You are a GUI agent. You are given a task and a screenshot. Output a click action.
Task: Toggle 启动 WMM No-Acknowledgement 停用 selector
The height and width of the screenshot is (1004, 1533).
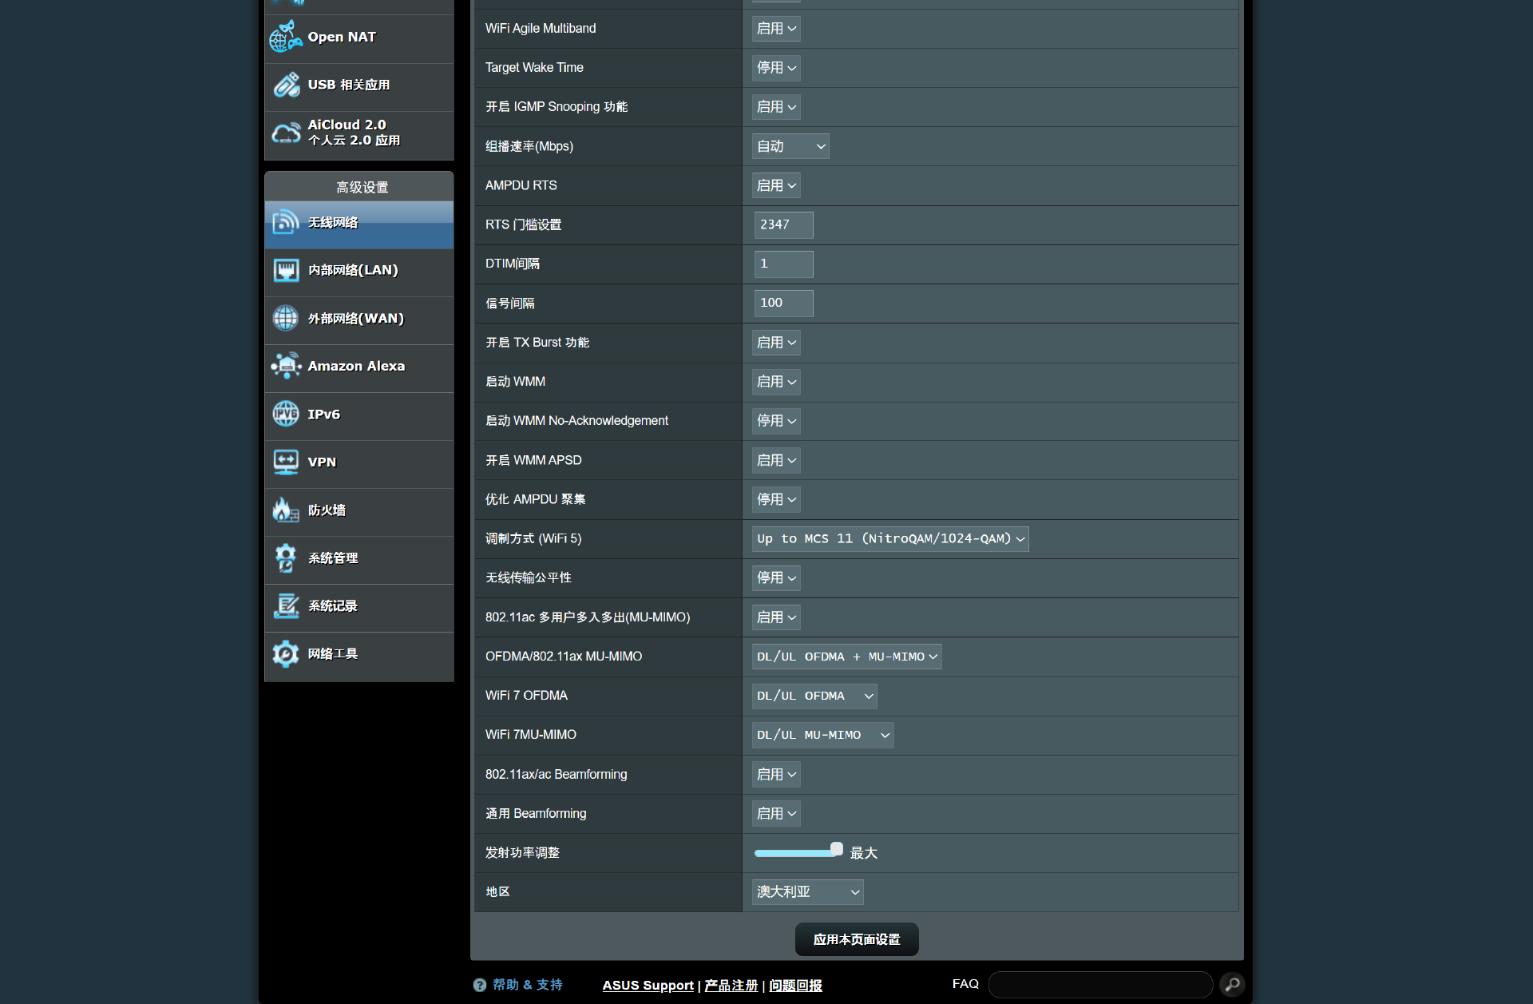pyautogui.click(x=776, y=421)
